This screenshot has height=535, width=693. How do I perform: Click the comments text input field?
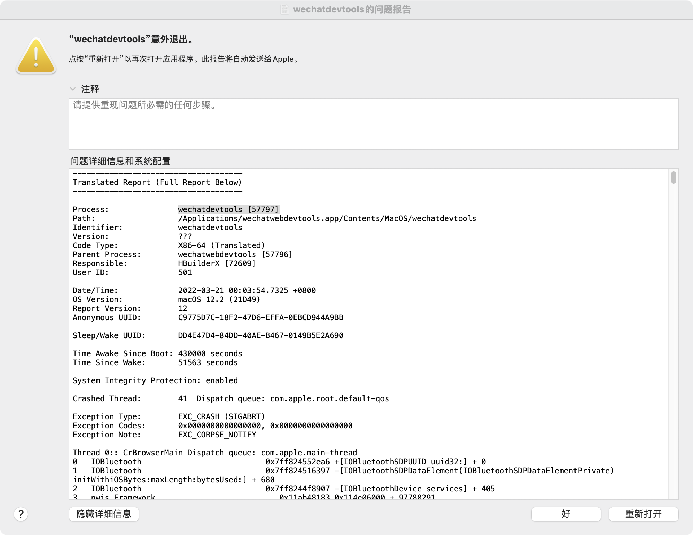pyautogui.click(x=374, y=124)
